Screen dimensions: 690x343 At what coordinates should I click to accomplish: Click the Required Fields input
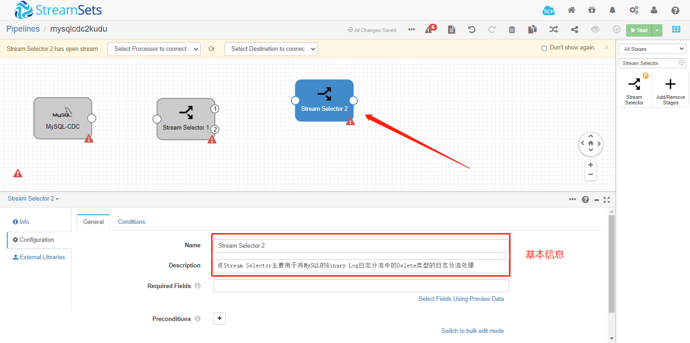coord(361,286)
